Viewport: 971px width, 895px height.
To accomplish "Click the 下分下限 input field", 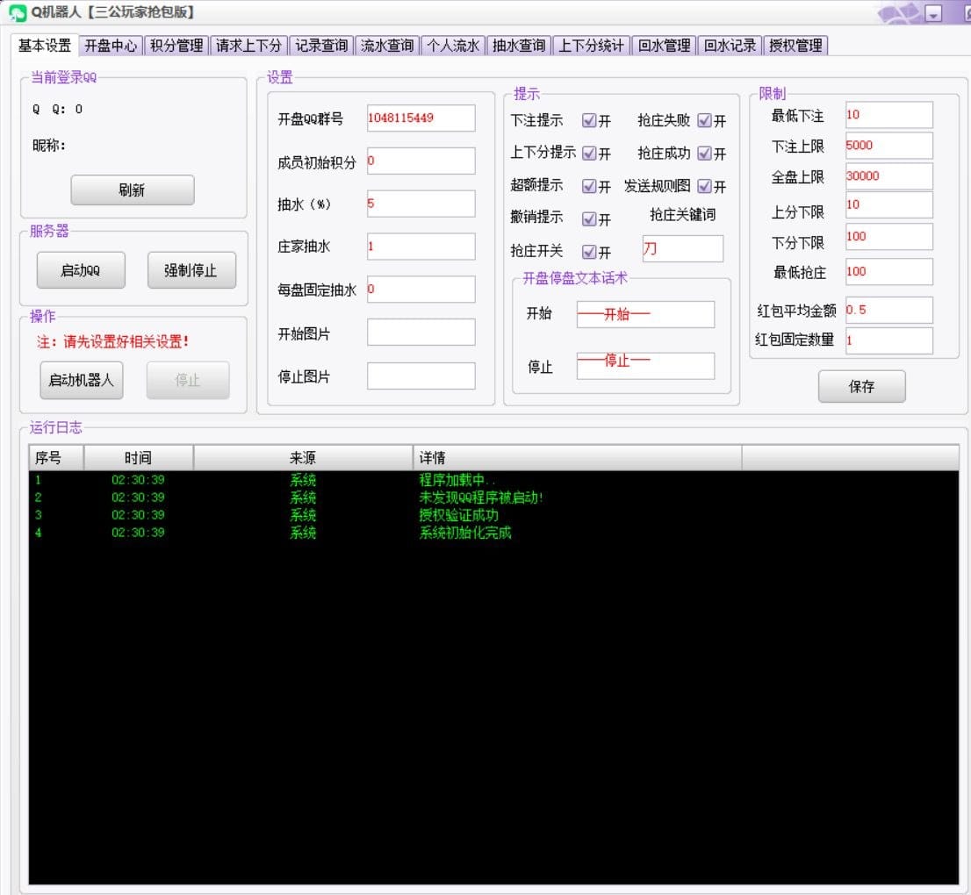I will (888, 236).
